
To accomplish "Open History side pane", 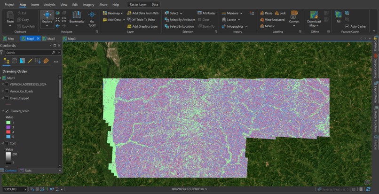I will tap(376, 142).
